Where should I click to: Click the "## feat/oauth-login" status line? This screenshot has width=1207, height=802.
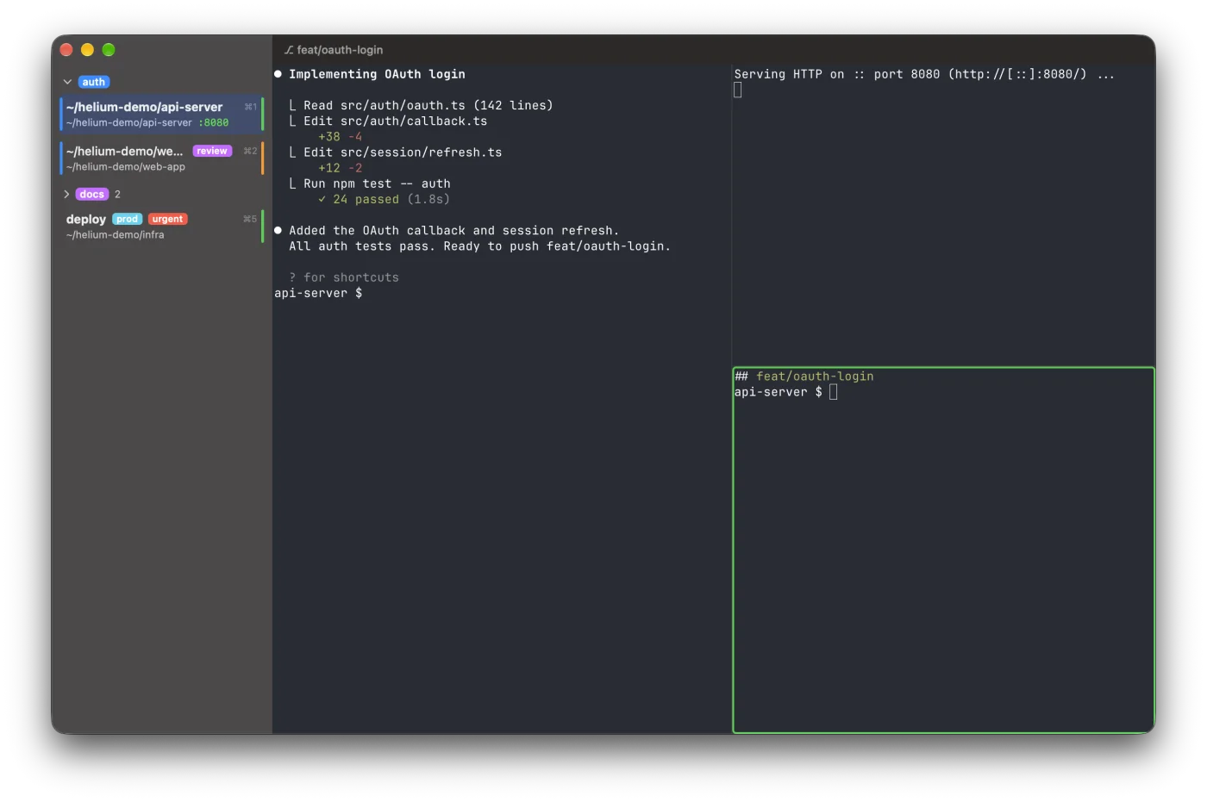pos(804,376)
